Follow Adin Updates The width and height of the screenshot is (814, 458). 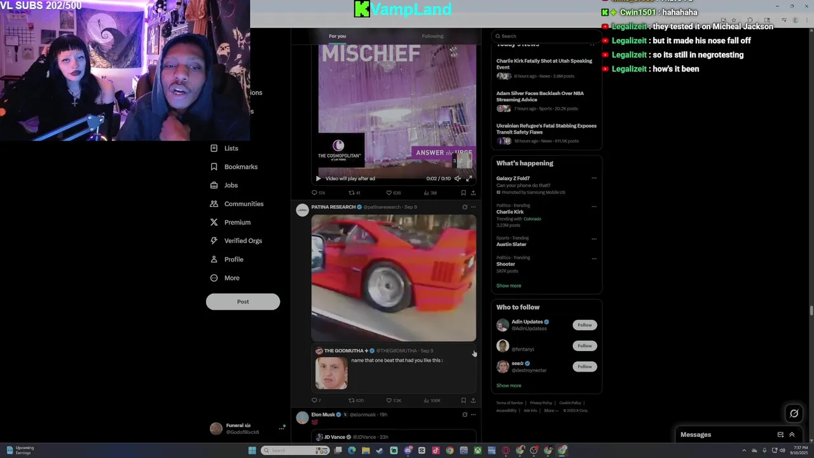point(584,325)
